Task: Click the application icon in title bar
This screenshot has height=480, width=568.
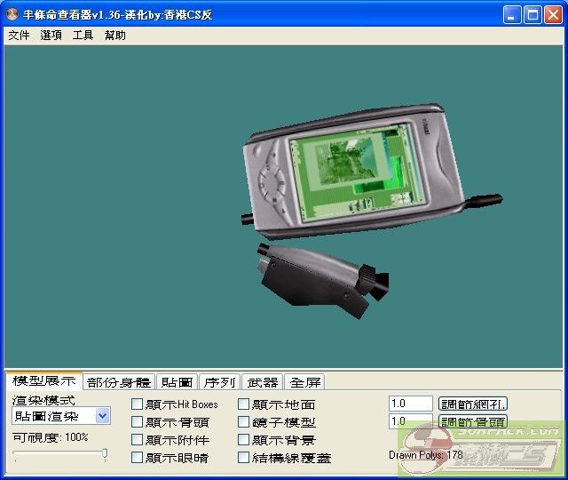Action: click(x=12, y=14)
